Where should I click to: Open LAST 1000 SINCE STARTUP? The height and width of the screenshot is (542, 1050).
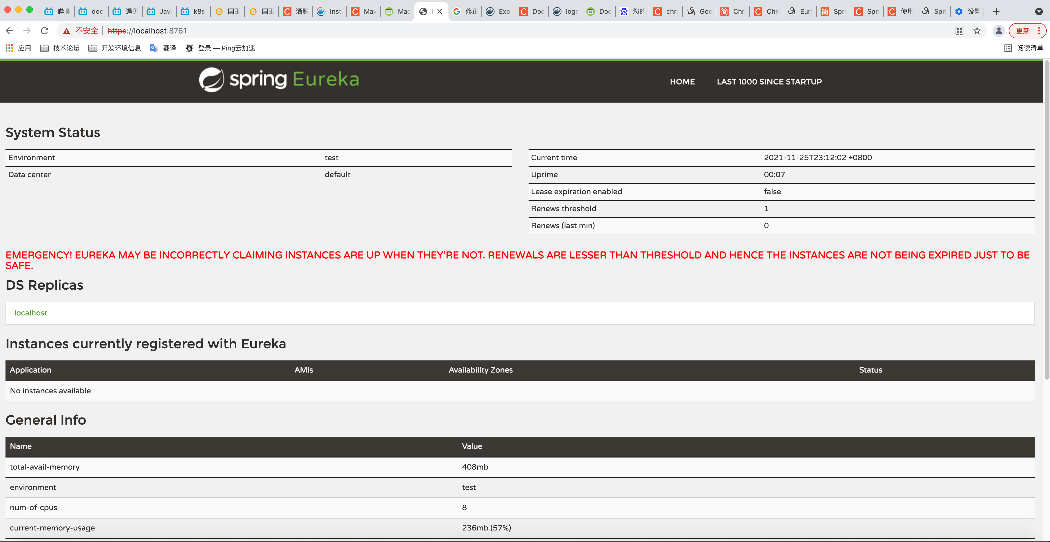pyautogui.click(x=769, y=81)
